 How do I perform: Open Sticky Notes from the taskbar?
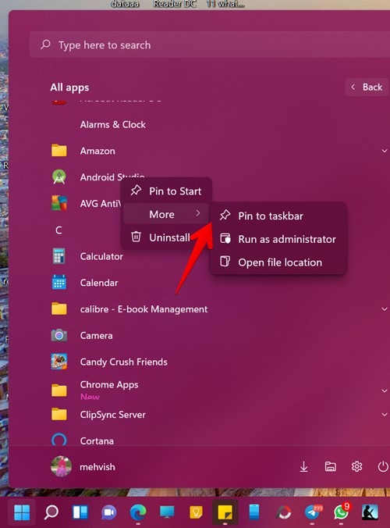coord(225,512)
